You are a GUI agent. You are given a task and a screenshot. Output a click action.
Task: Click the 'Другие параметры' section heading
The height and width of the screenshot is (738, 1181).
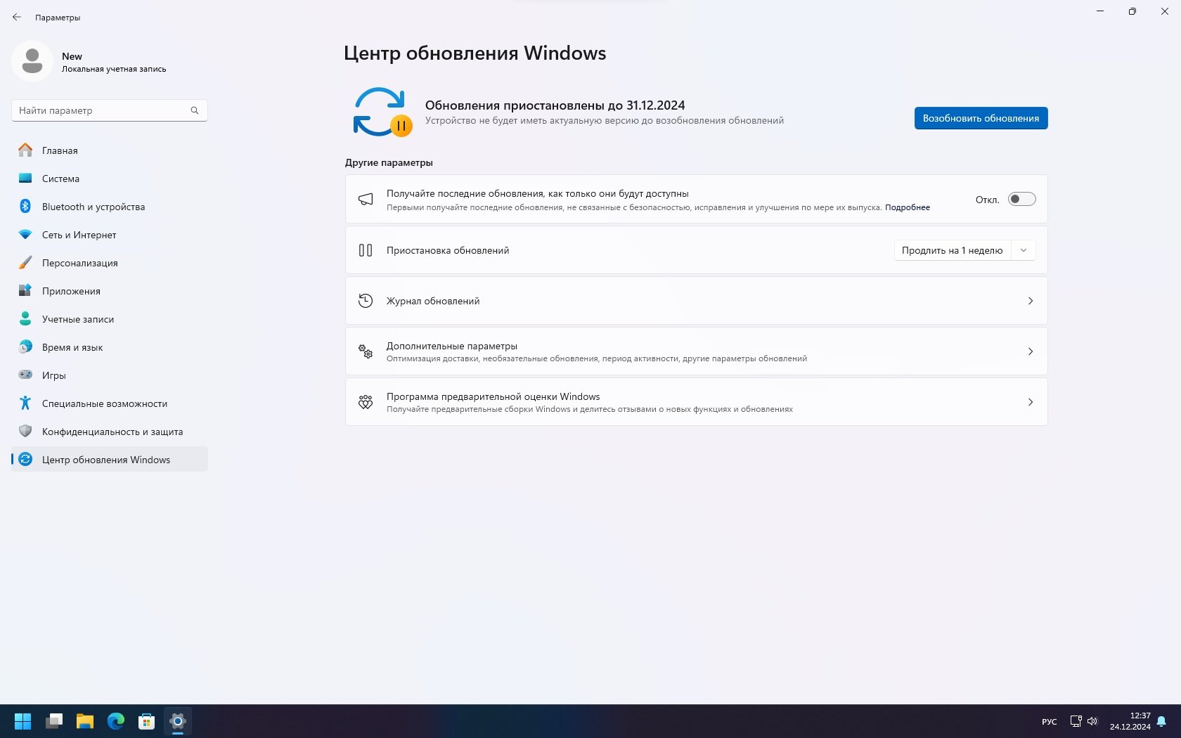(389, 162)
